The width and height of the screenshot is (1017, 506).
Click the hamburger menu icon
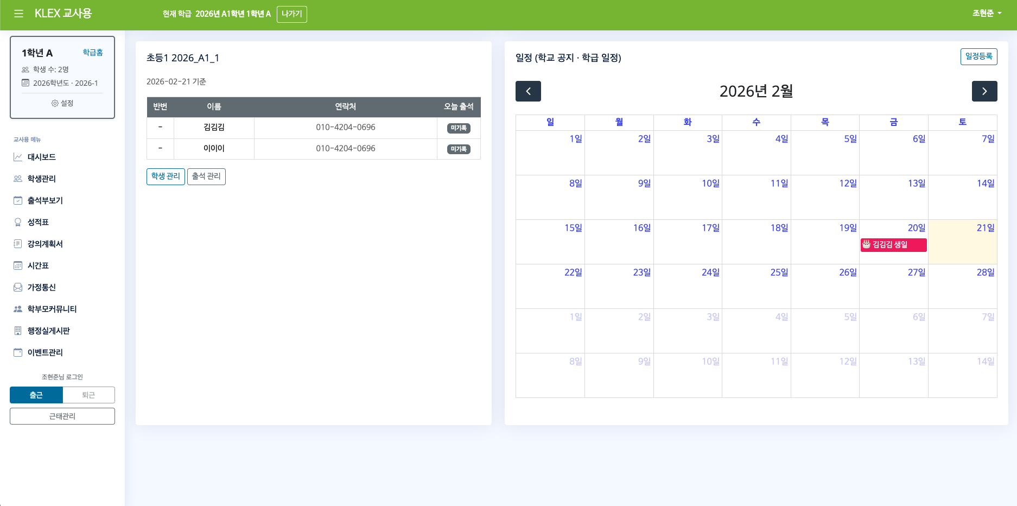click(x=18, y=14)
